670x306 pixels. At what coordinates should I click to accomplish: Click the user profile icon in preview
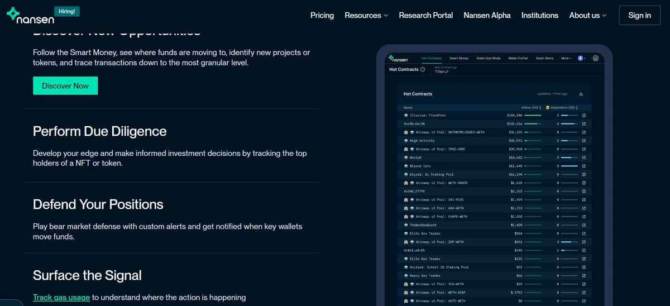596,58
